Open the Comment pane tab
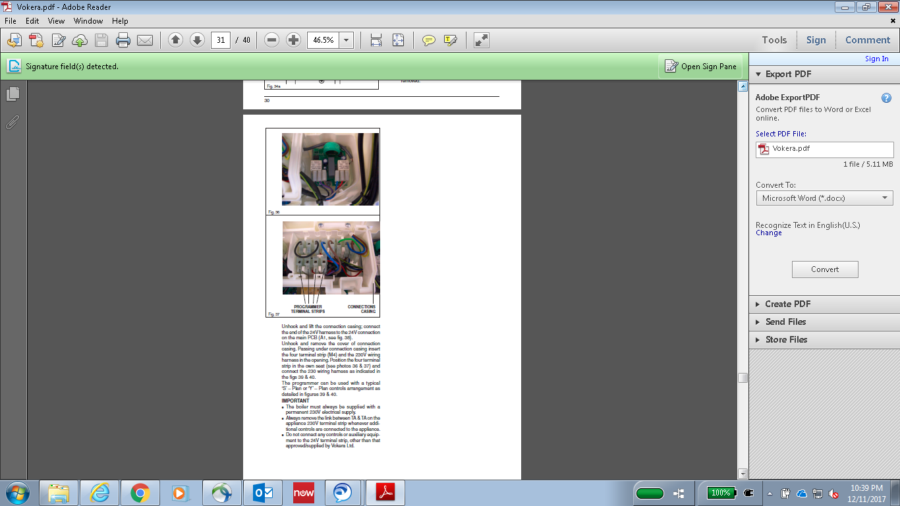 pyautogui.click(x=867, y=40)
